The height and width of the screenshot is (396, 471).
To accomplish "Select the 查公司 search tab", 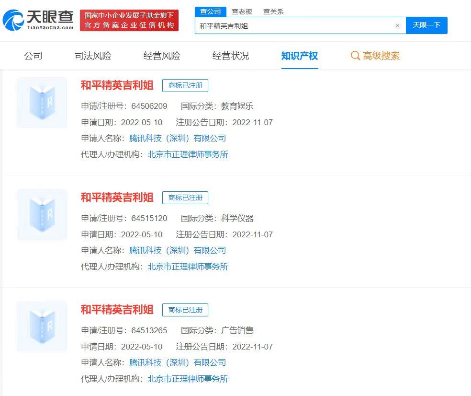I will coord(210,12).
